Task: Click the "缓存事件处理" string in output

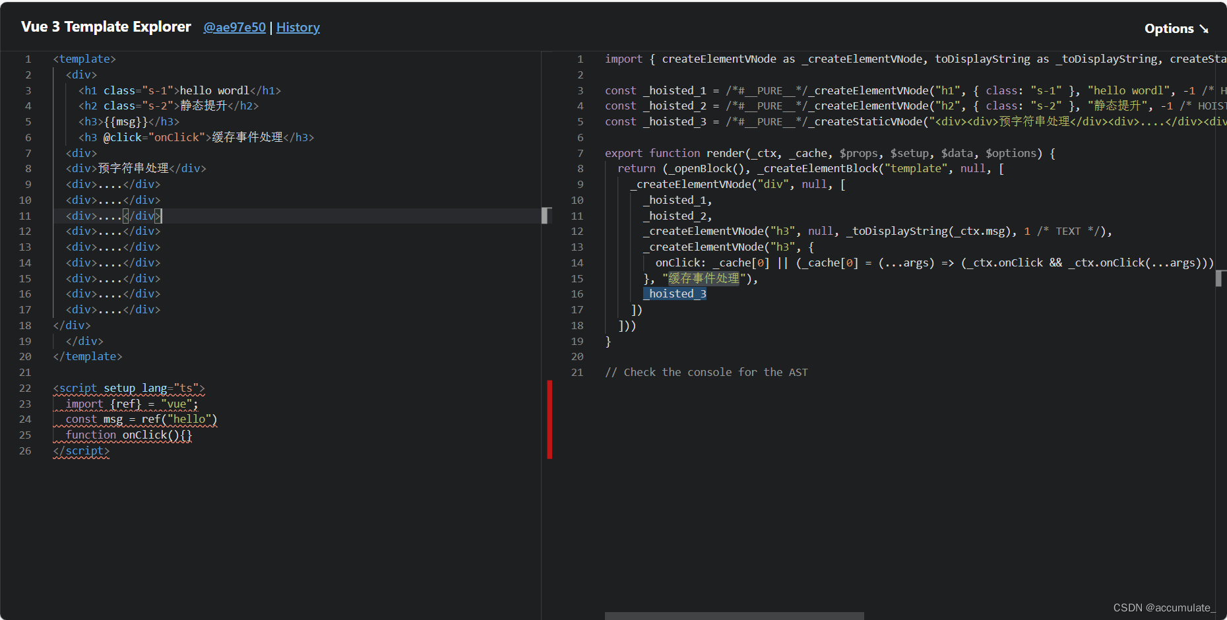Action: pyautogui.click(x=705, y=278)
